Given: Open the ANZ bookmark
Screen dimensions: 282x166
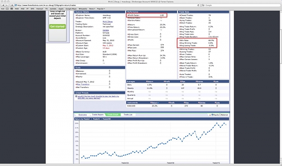Looking at the screenshot, I should 23,9.
